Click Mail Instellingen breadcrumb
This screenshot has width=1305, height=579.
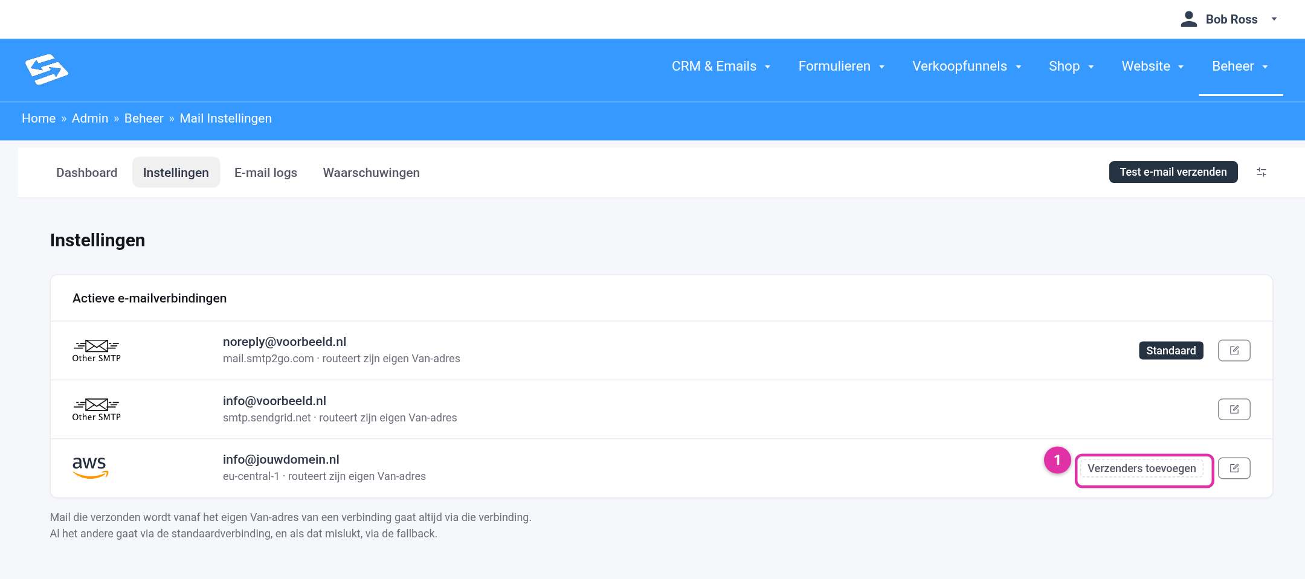pos(225,118)
